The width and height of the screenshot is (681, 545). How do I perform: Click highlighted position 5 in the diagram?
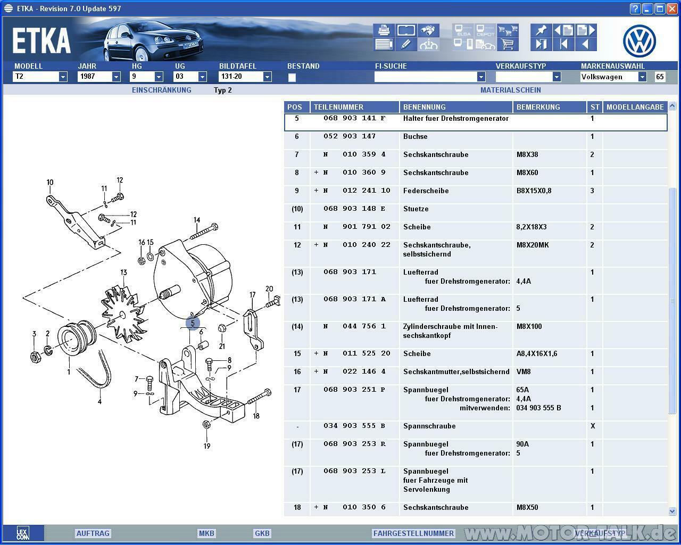193,323
